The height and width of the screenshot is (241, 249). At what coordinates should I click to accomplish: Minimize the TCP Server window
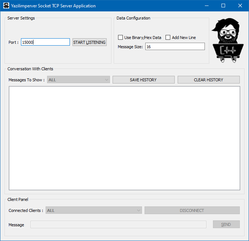207,6
